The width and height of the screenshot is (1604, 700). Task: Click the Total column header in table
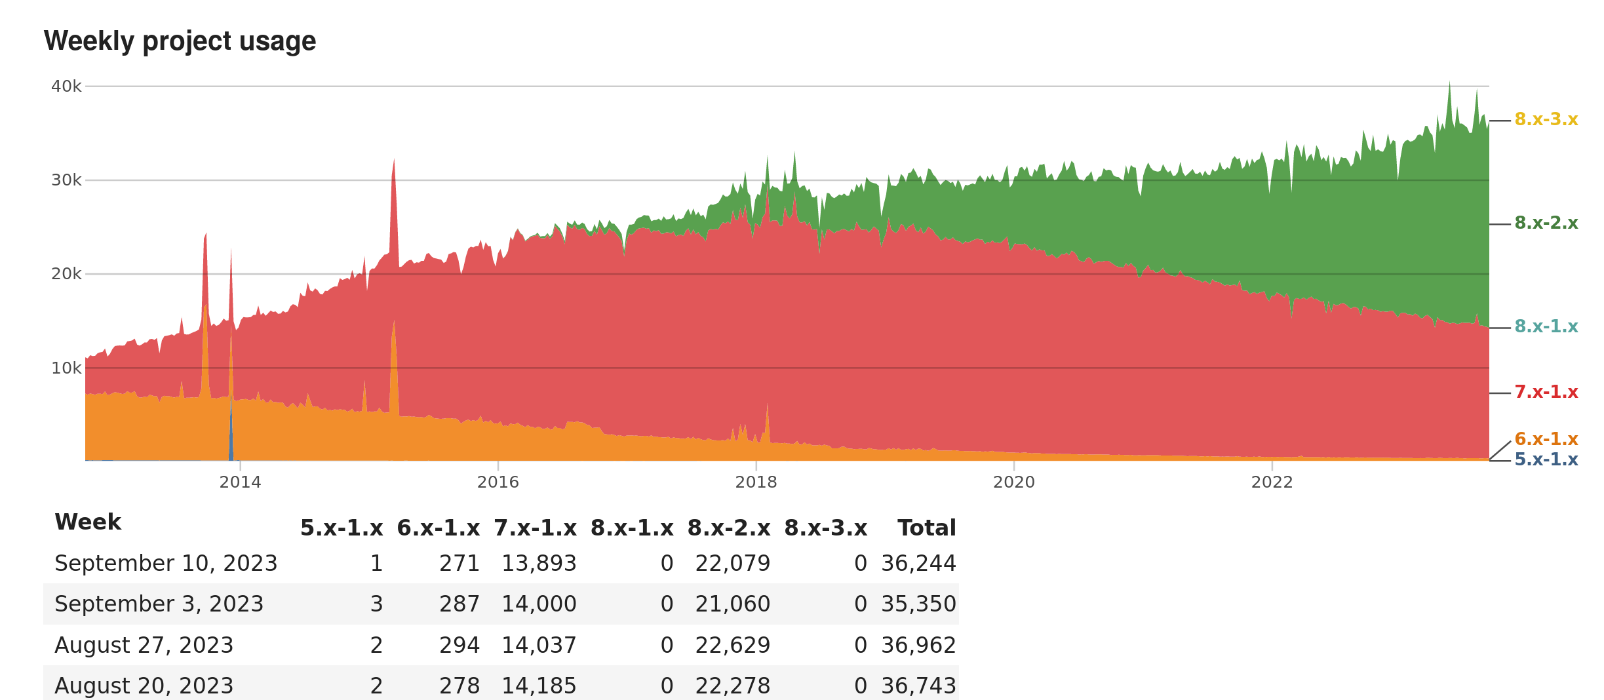click(x=926, y=528)
